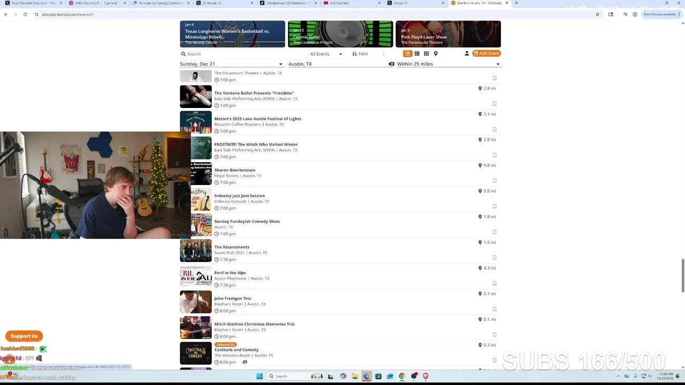Switch to the fullestness tab
The width and height of the screenshot is (685, 385).
[289, 3]
